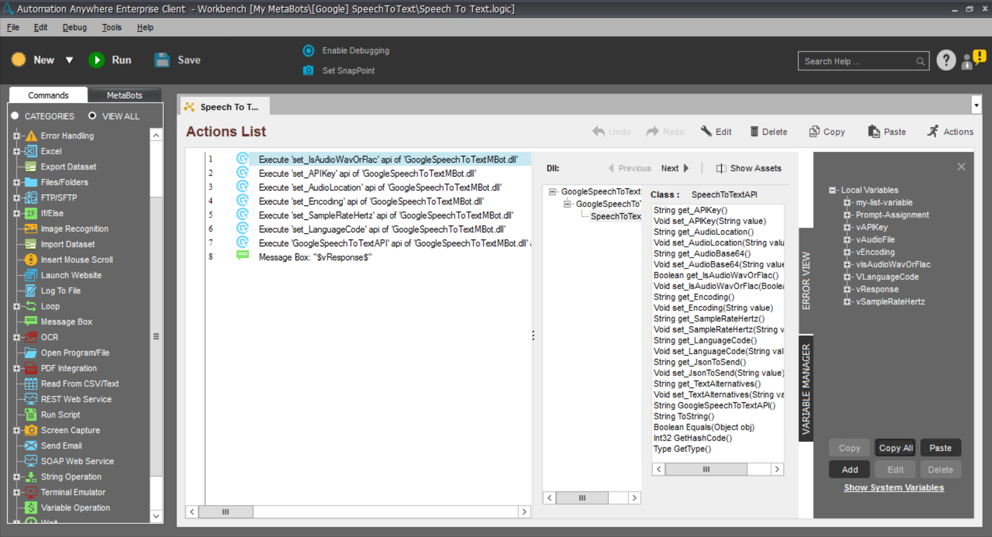Select the VIEW ALL radio button
Image resolution: width=992 pixels, height=537 pixels.
(92, 116)
